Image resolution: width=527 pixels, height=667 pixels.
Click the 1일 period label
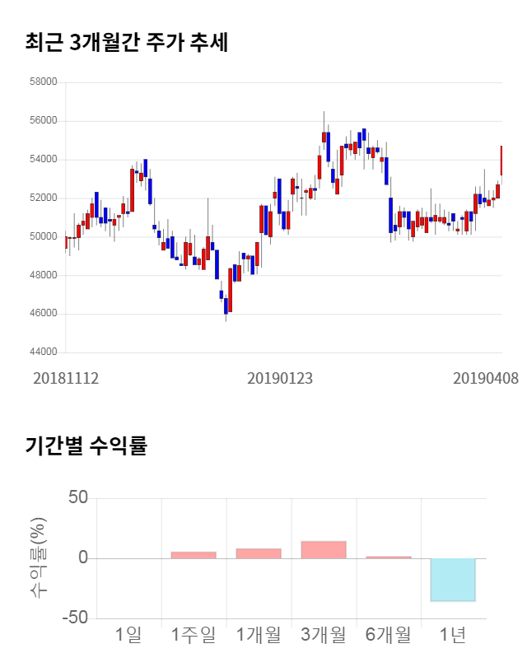[x=128, y=635]
